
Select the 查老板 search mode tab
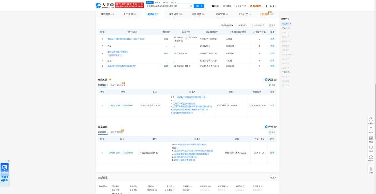click(157, 2)
